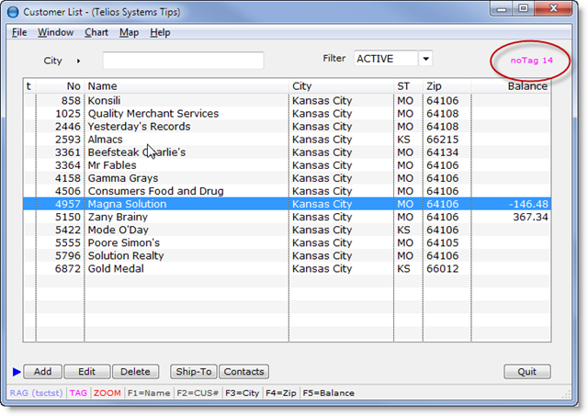Open Ship-To for selected customer
The width and height of the screenshot is (588, 416).
coord(193,372)
